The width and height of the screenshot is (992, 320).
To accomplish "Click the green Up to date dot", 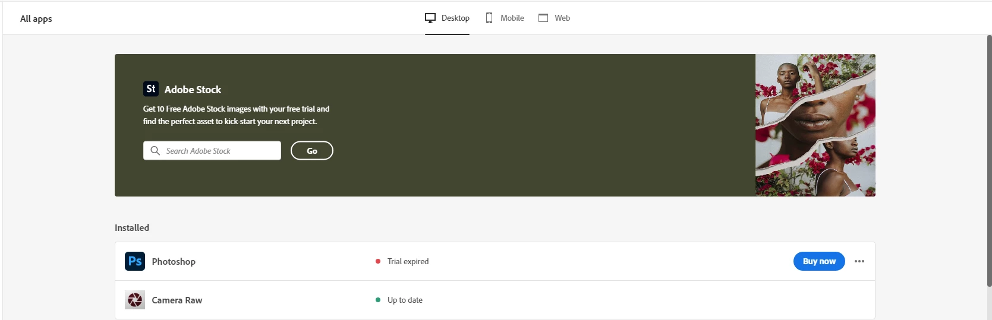I will 378,300.
